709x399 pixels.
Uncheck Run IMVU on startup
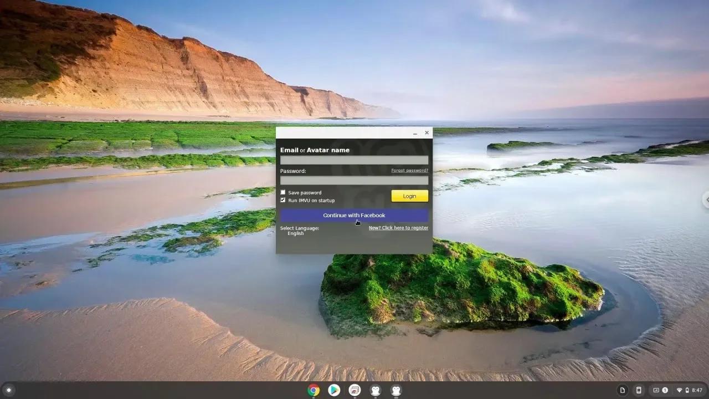[x=283, y=200]
